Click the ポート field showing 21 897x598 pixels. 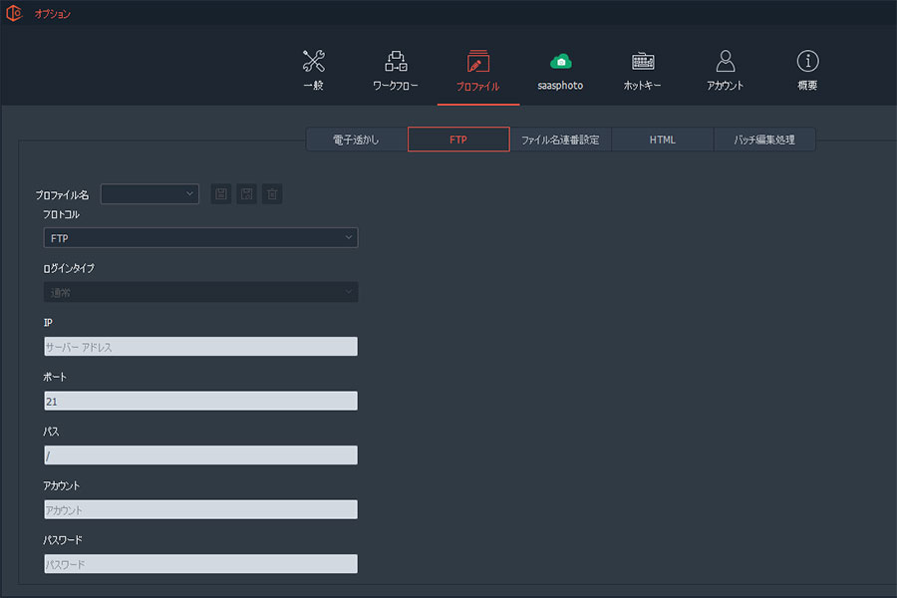click(x=200, y=401)
